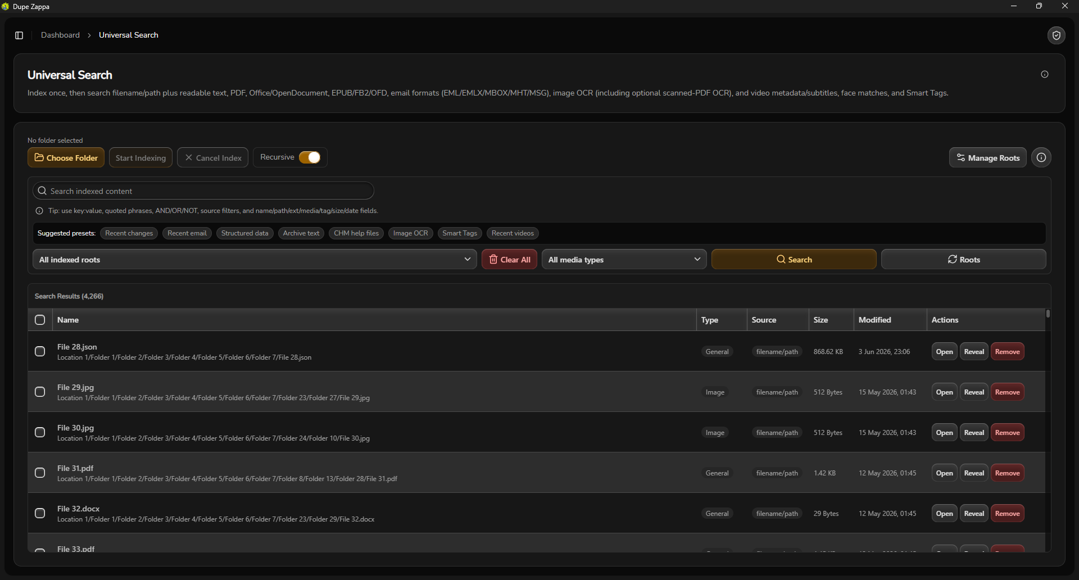Click the File 31.pdf name text
Screen dimensions: 1079x580
click(75, 468)
